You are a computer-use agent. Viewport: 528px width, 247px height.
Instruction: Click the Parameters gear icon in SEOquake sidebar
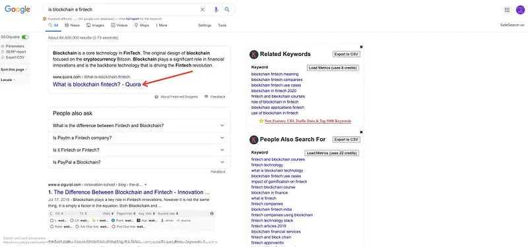coord(3,46)
